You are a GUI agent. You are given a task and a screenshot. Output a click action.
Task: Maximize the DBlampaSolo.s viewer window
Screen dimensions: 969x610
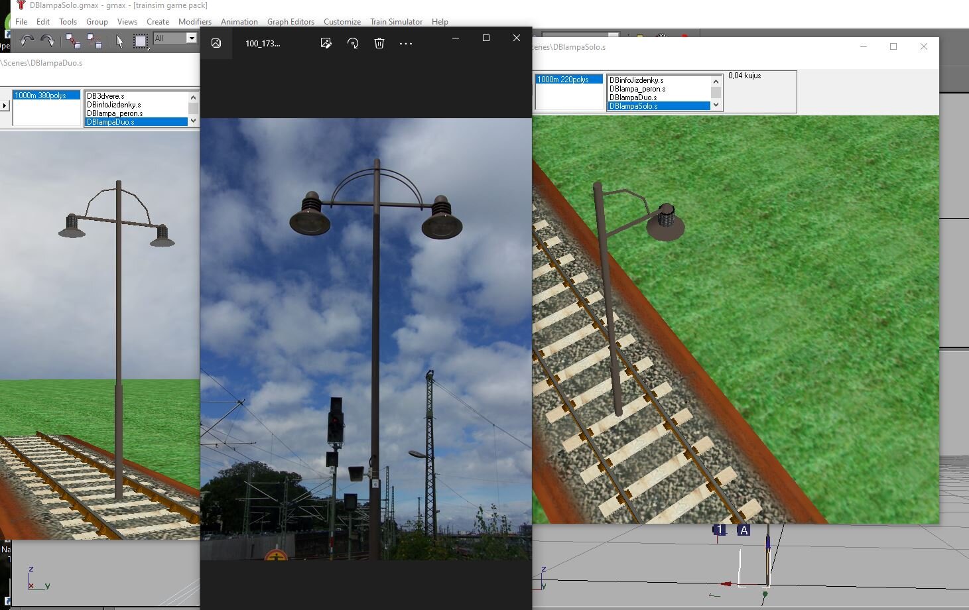(x=893, y=46)
